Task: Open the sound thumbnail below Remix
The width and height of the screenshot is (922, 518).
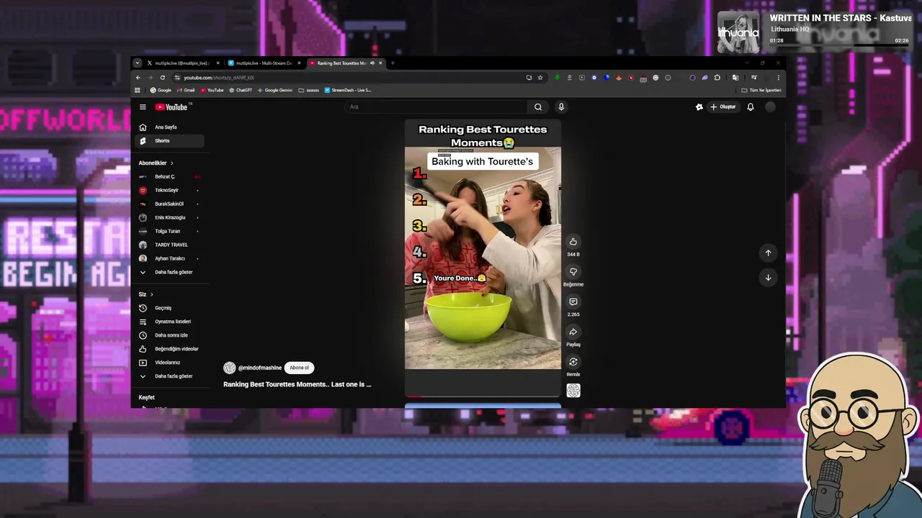Action: coord(573,391)
